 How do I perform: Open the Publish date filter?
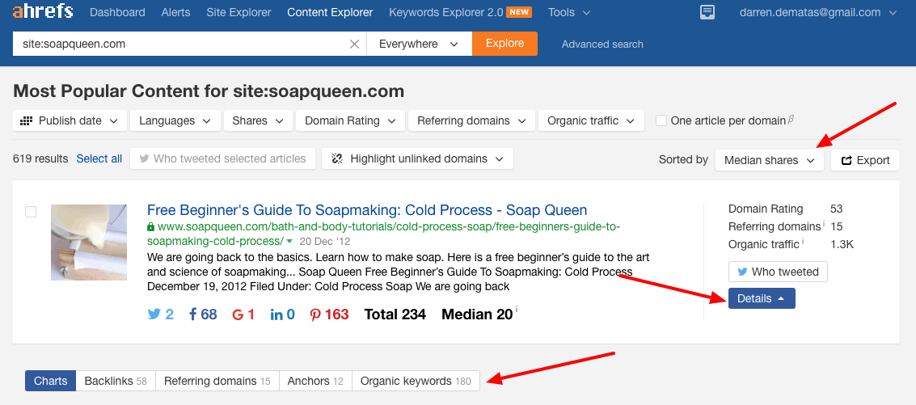70,121
